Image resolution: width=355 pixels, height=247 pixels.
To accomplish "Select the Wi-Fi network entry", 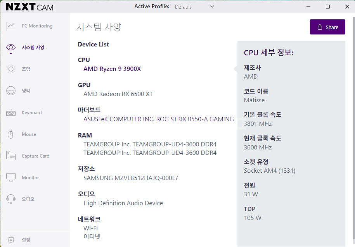I will (90, 228).
